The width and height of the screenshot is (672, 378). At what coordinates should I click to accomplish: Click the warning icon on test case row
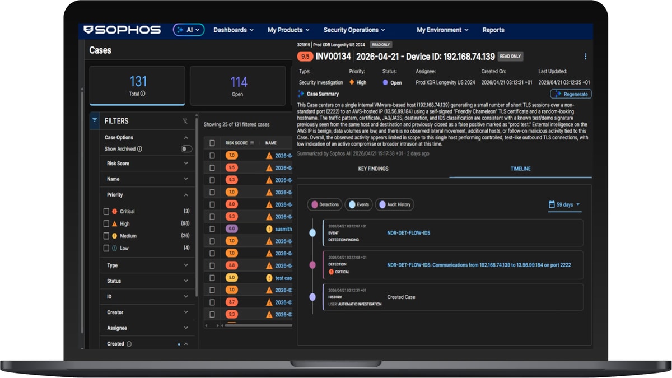[269, 278]
